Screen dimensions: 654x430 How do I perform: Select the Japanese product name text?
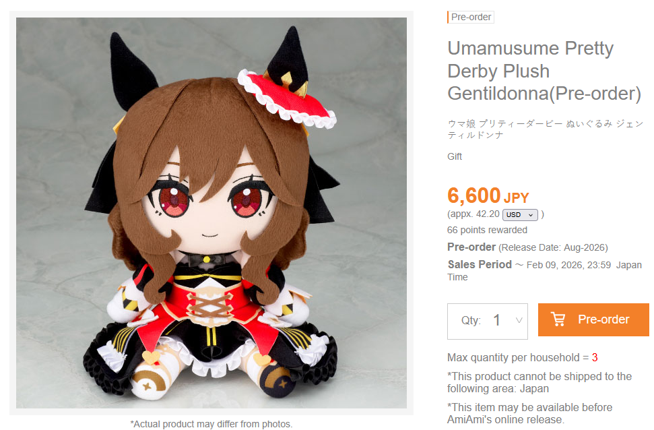coord(545,129)
